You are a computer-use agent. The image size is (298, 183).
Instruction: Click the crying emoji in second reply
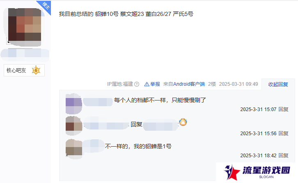(183, 122)
